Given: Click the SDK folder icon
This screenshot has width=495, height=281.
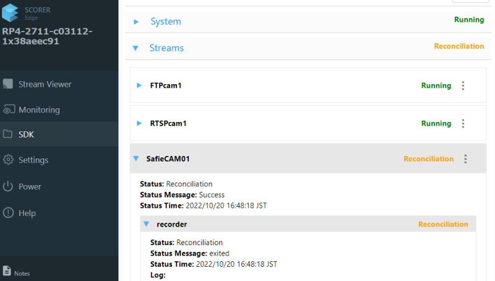Looking at the screenshot, I should pyautogui.click(x=8, y=134).
